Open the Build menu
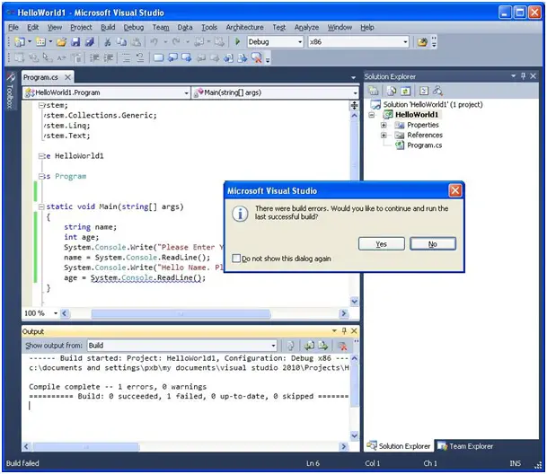Screen dimensions: 547x474 108,27
